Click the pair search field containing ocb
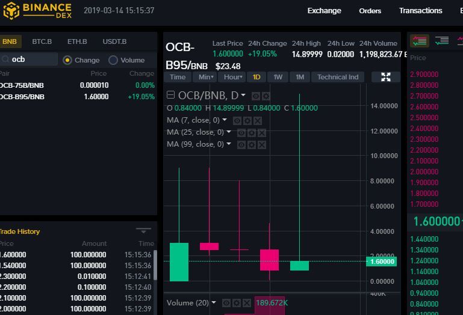 pyautogui.click(x=29, y=60)
